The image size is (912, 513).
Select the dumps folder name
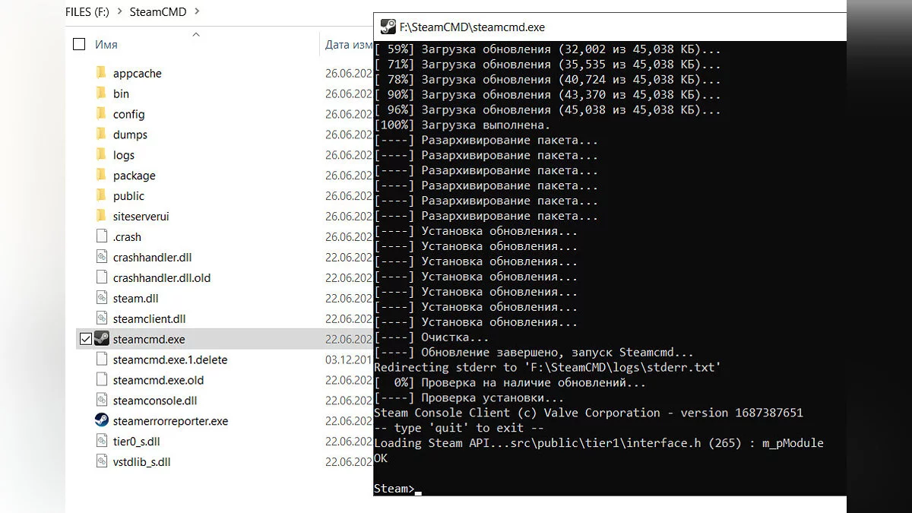click(x=130, y=135)
